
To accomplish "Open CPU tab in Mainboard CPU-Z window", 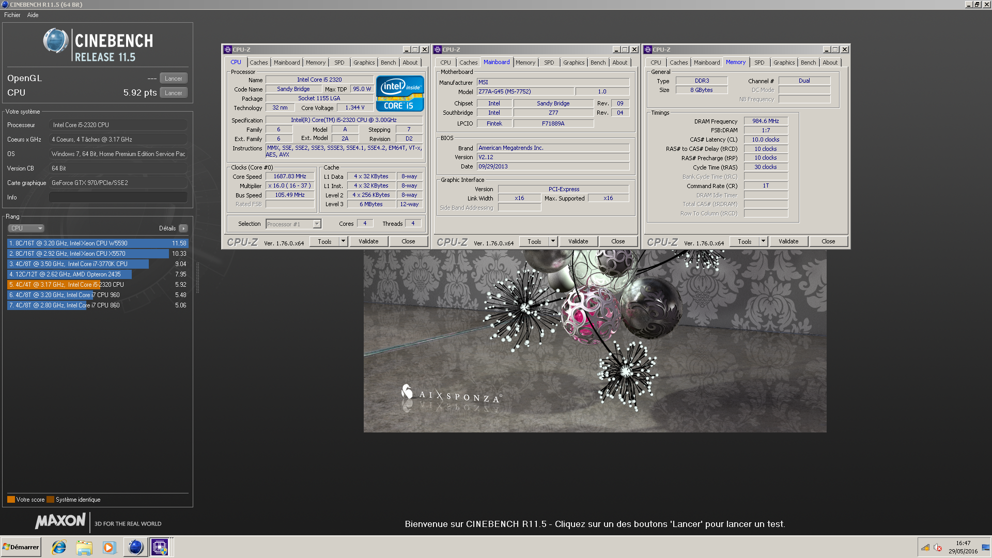I will pyautogui.click(x=445, y=63).
